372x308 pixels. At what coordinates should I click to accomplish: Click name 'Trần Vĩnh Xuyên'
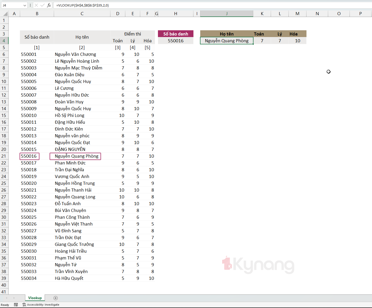[x=71, y=271]
